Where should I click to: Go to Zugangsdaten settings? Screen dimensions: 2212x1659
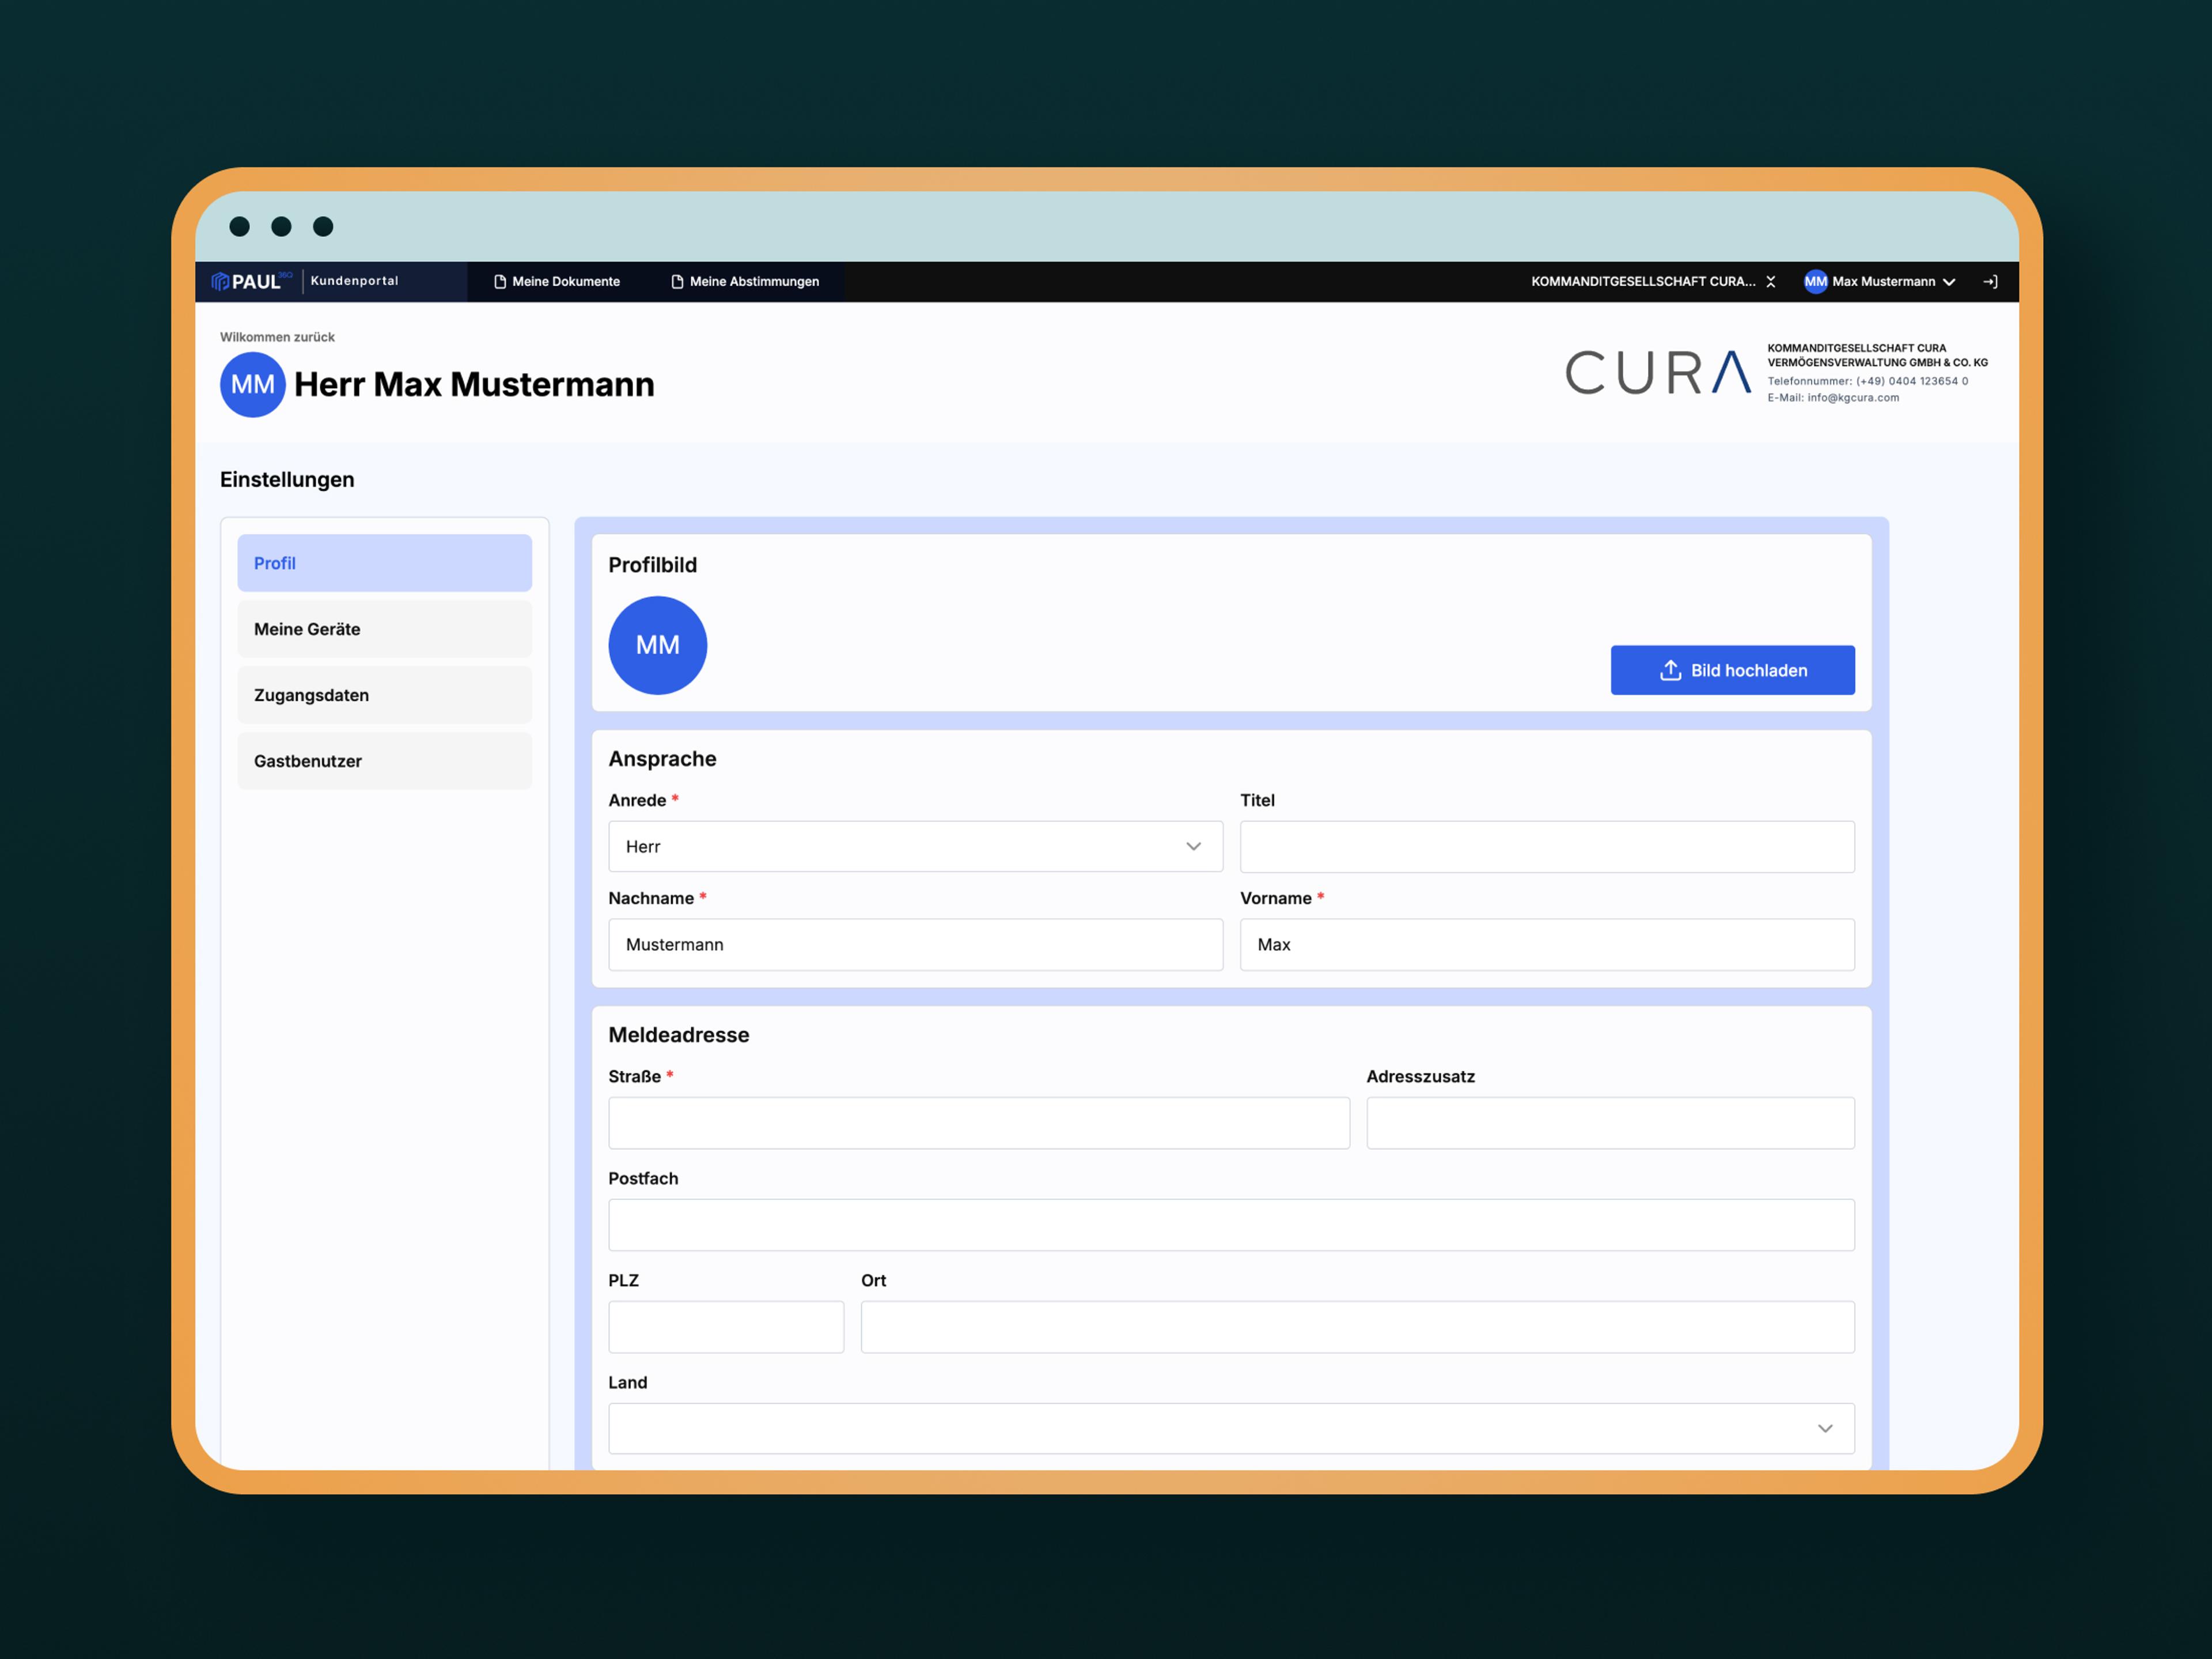(384, 695)
